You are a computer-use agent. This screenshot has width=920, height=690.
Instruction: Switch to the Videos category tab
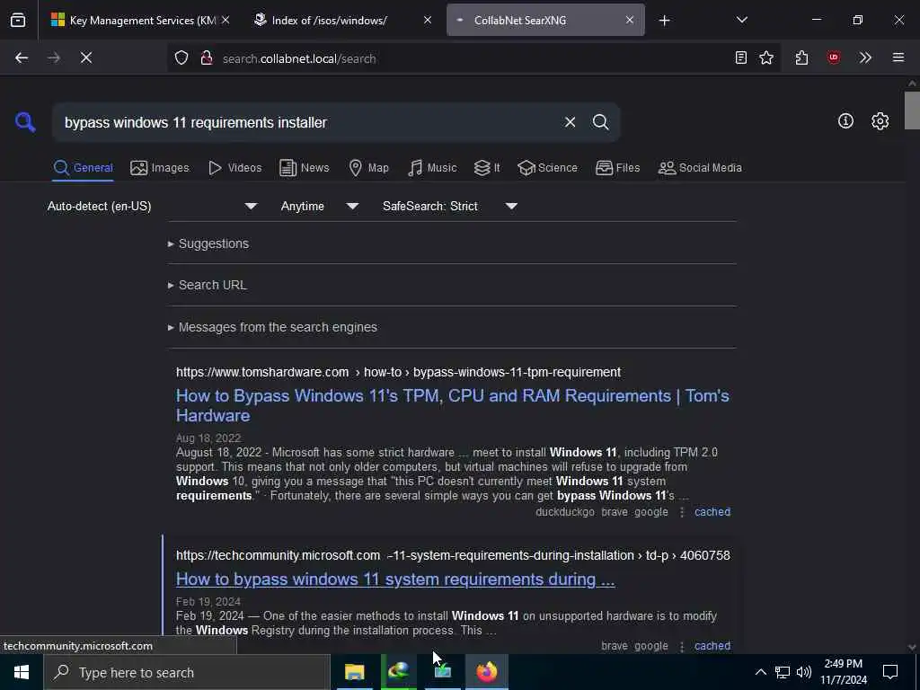pyautogui.click(x=234, y=168)
